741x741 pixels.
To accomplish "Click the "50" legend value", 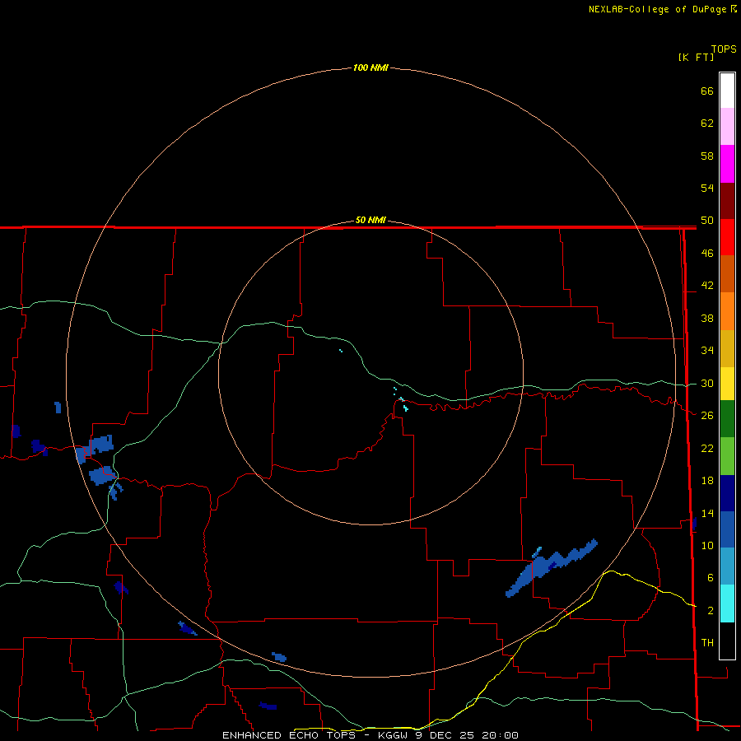I will click(x=707, y=221).
